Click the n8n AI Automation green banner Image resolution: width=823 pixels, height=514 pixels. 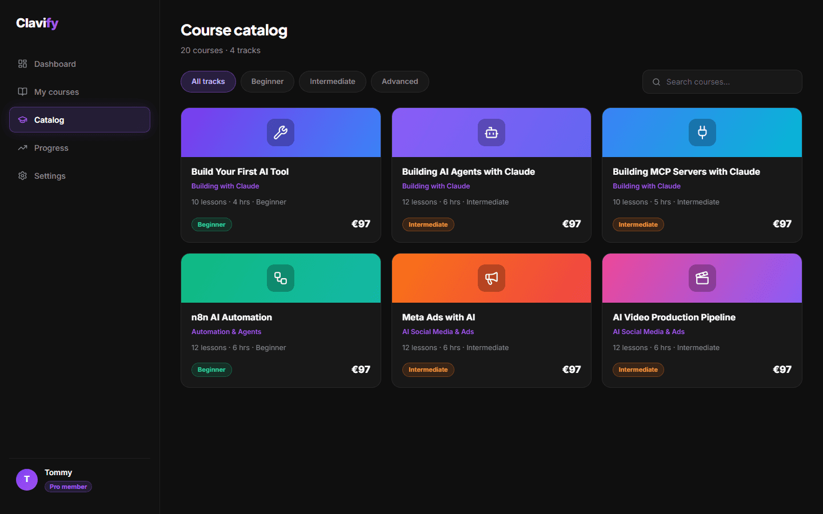point(281,278)
